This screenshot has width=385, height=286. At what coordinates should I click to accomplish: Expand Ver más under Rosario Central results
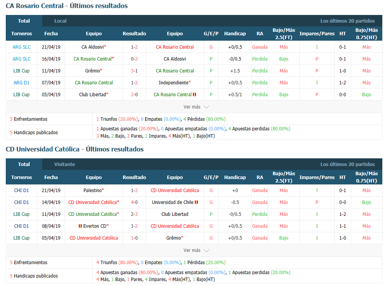[x=196, y=107]
